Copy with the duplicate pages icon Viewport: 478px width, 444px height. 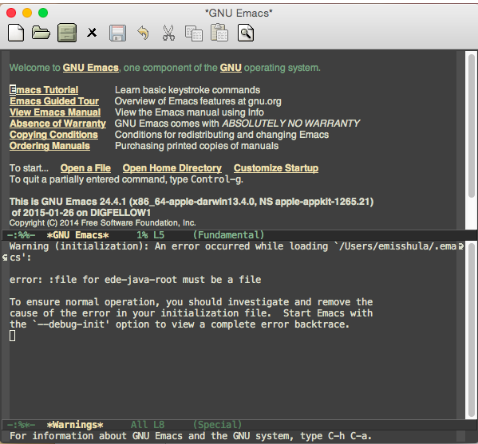[194, 33]
